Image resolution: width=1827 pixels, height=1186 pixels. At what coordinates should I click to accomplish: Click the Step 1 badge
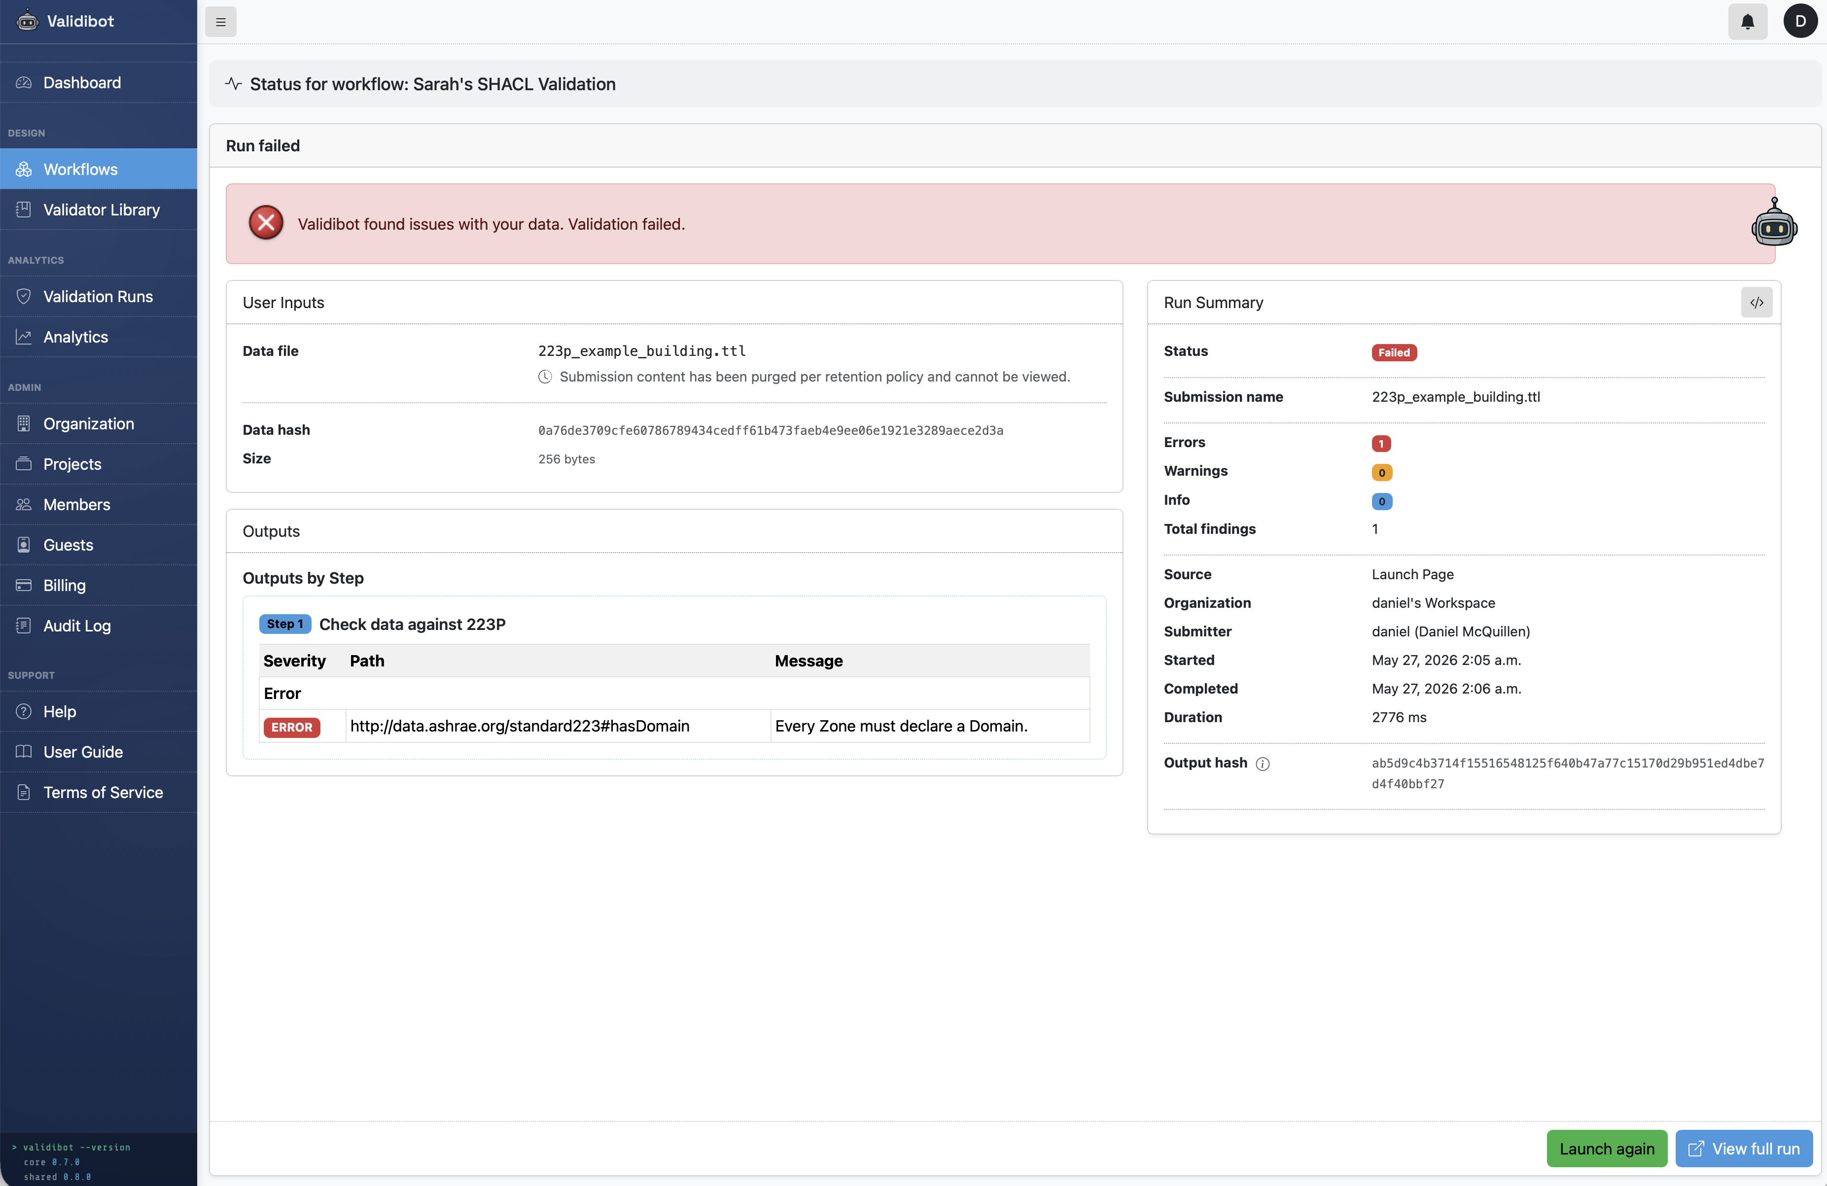[285, 624]
